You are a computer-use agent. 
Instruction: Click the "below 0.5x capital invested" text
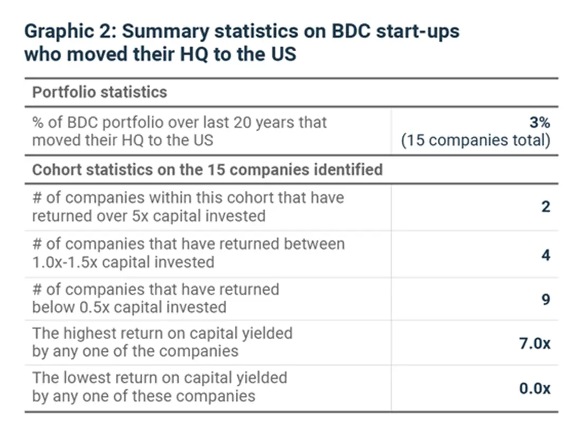(x=129, y=307)
